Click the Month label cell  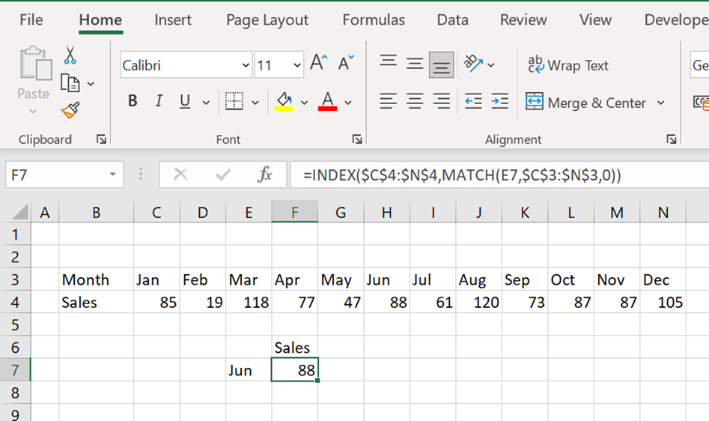pos(97,279)
